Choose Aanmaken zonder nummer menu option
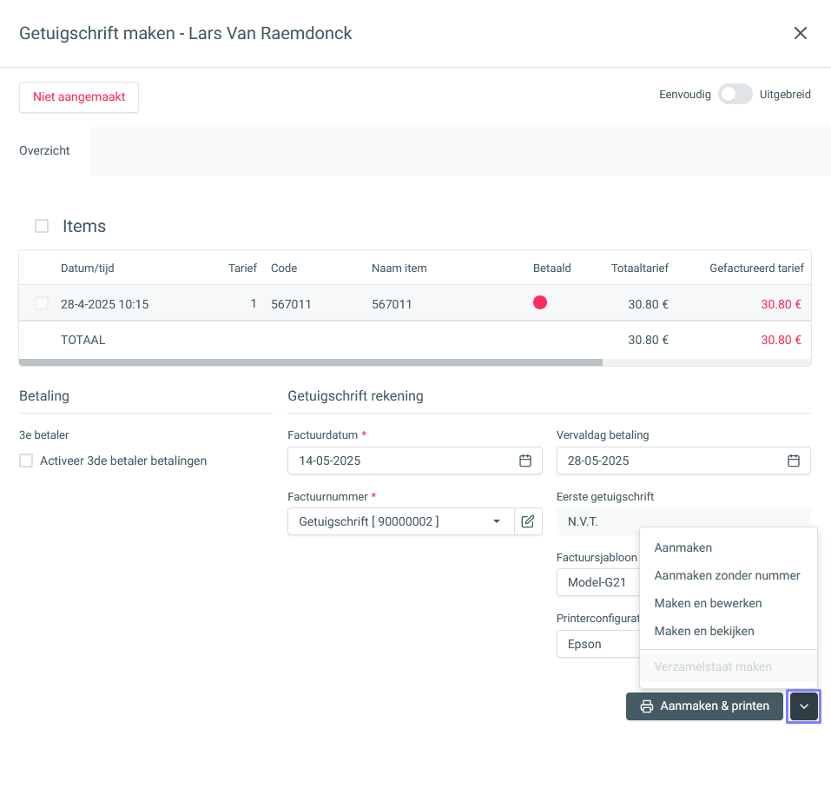 pyautogui.click(x=729, y=575)
